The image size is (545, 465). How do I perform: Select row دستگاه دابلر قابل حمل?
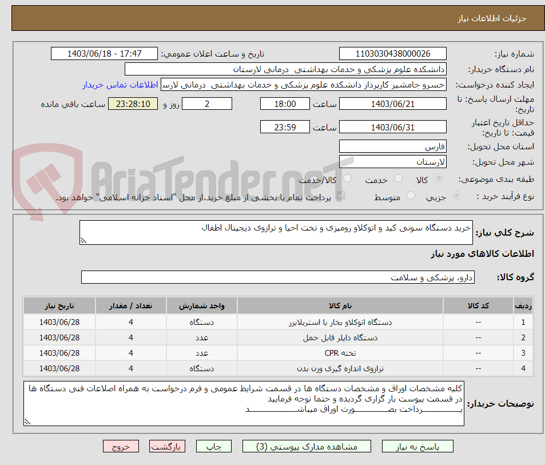click(279, 337)
